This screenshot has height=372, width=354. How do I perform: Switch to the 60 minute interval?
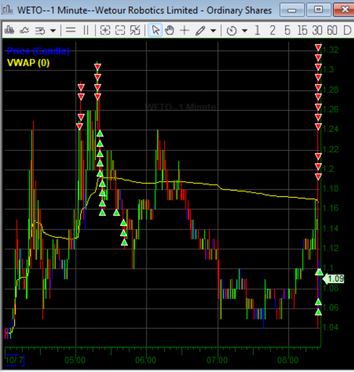point(332,31)
